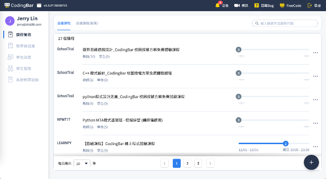Open more options for C++ course
Viewport: 326px width, 179px height.
[315, 76]
